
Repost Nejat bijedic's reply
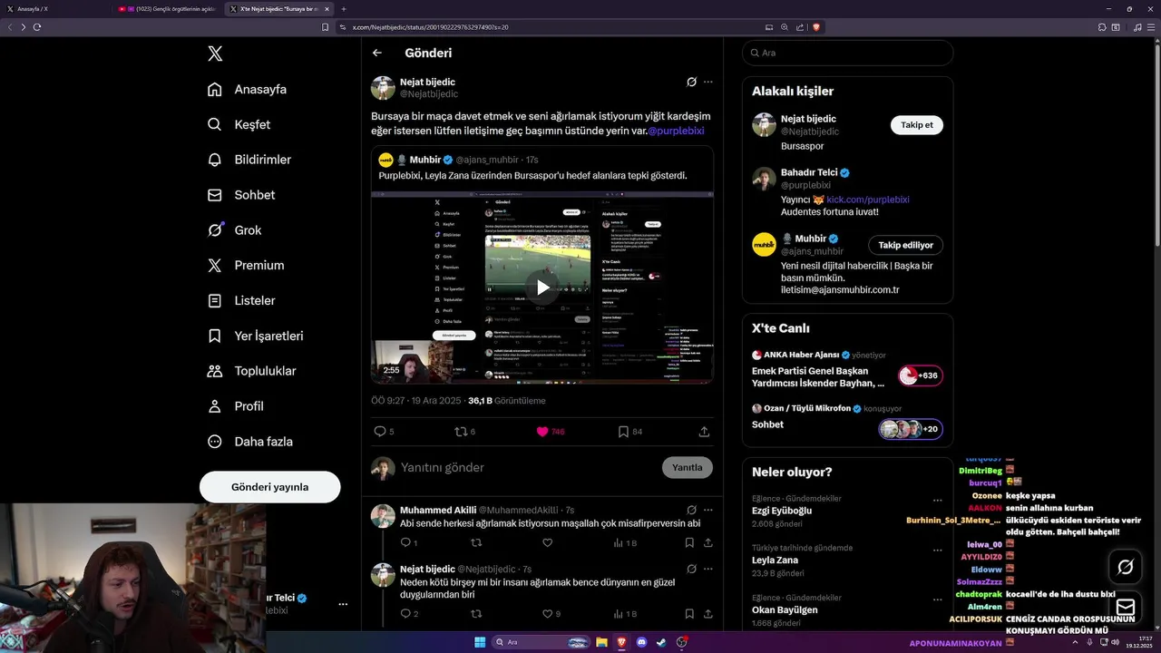tap(476, 614)
